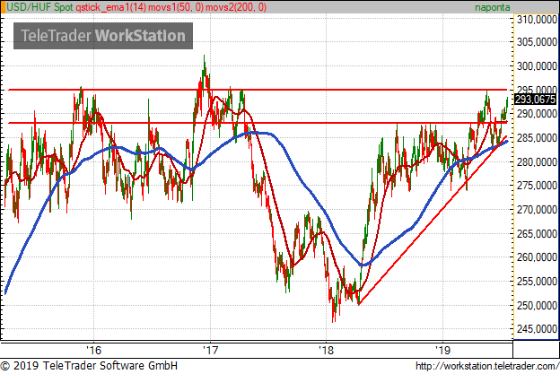Image resolution: width=560 pixels, height=374 pixels.
Task: Click the 270,0000 price axis label
Action: tap(537, 210)
